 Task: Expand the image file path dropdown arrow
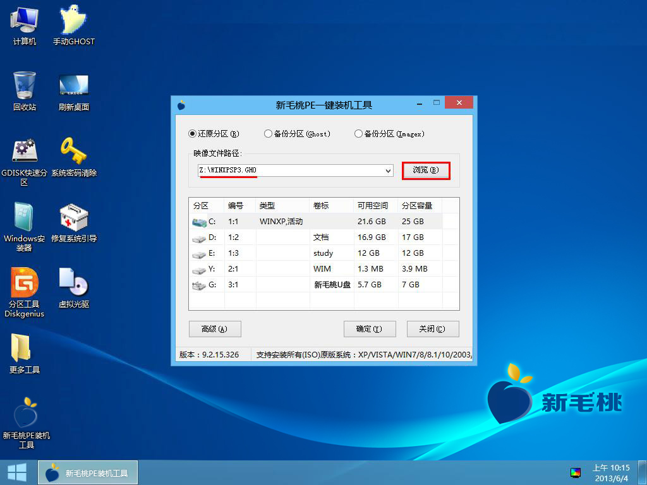tap(388, 171)
